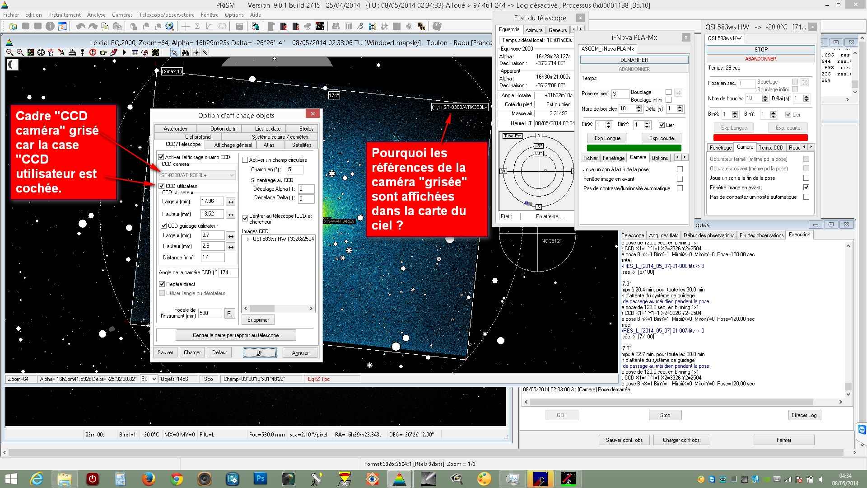The height and width of the screenshot is (488, 867).
Task: Click the binoculars search icon
Action: pyautogui.click(x=185, y=52)
